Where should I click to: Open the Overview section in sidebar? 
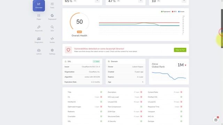click(x=39, y=6)
